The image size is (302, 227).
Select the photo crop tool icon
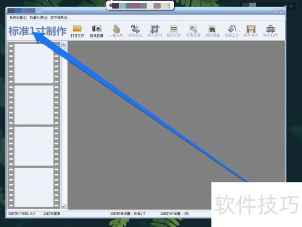[x=155, y=28]
